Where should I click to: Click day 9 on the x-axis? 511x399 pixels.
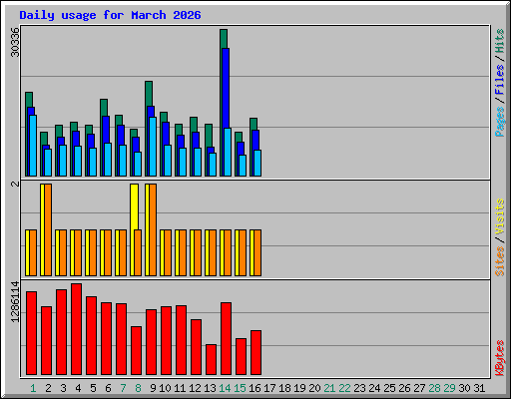tap(153, 388)
